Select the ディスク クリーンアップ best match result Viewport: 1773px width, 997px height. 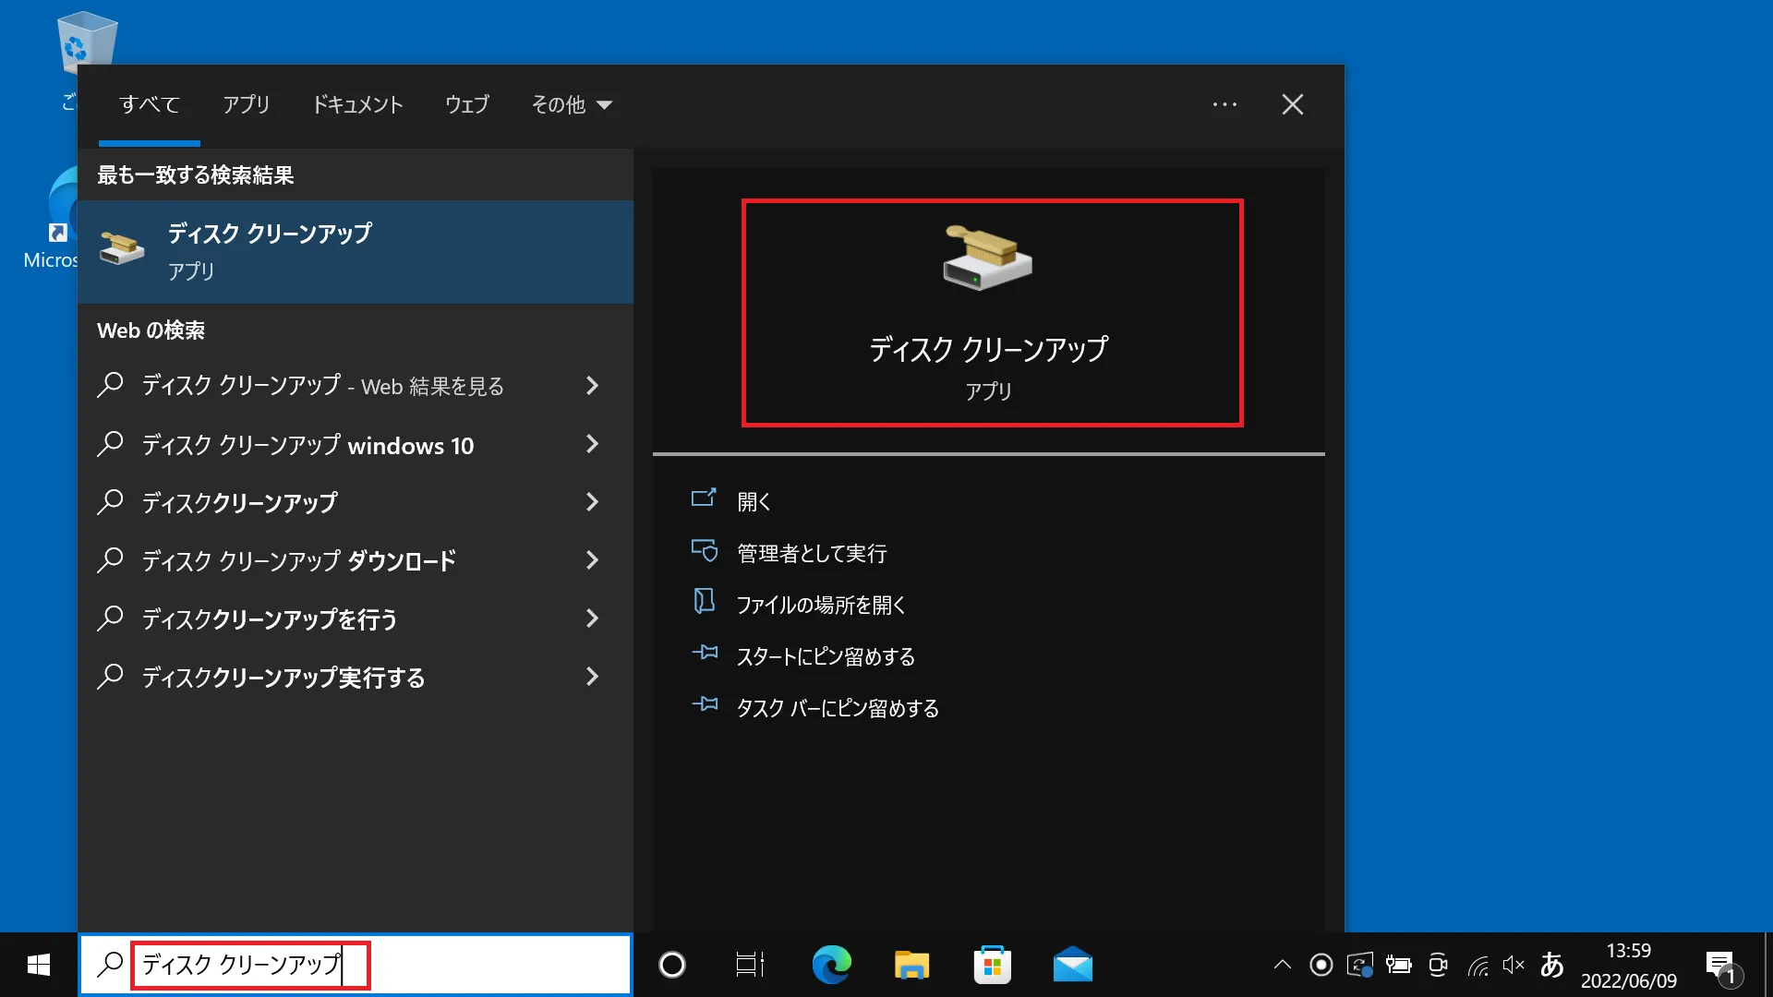[356, 251]
